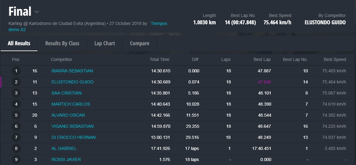Open competitor IBARRA SEBASTIAN's details
The height and width of the screenshot is (165, 356).
coord(72,71)
